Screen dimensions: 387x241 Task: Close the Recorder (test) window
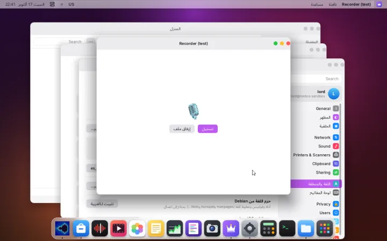pyautogui.click(x=288, y=43)
